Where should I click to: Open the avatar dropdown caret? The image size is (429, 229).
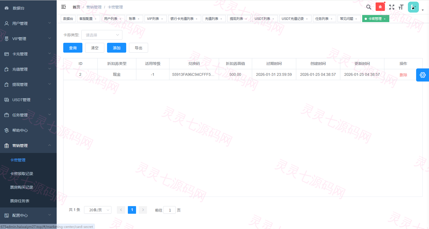pyautogui.click(x=423, y=10)
